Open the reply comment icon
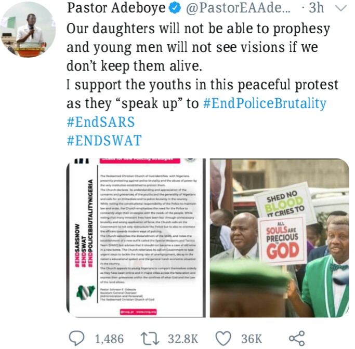Screen dimensions: 355x349 click(76, 338)
